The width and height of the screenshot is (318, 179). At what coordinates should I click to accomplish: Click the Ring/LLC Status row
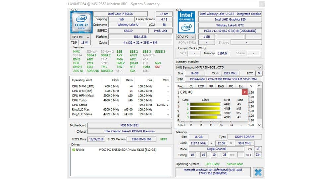[120, 114]
